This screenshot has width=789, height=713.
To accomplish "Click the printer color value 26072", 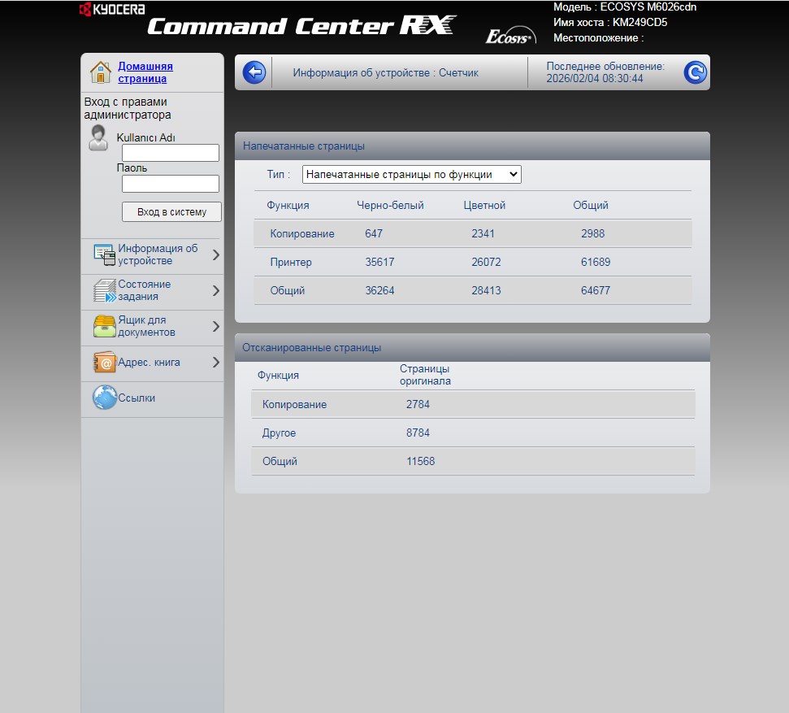I will [x=486, y=262].
